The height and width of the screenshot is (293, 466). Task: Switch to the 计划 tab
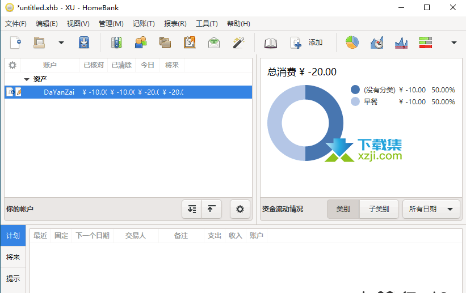tap(13, 236)
